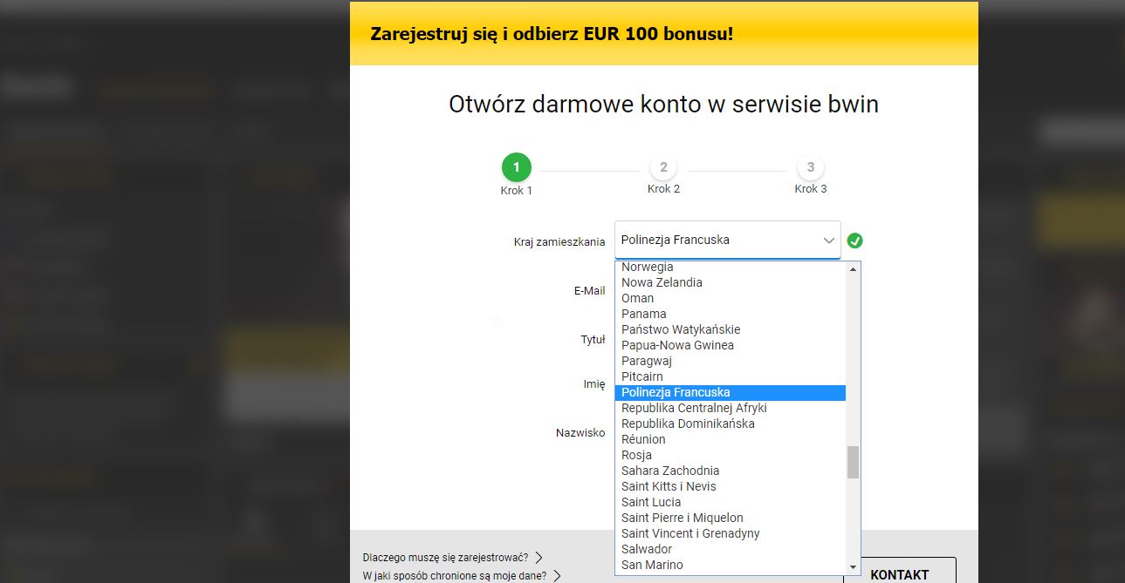
Task: Choose Nowa Zelandia in the list
Action: (731, 282)
